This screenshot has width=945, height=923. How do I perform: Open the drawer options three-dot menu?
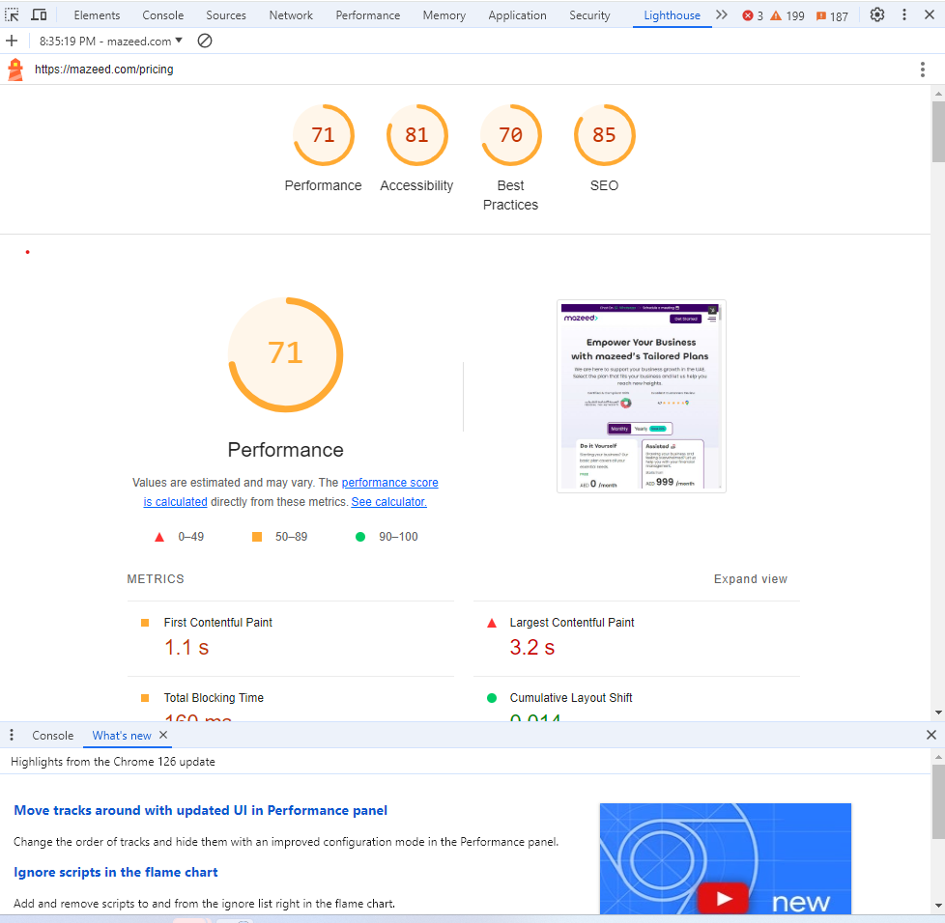coord(11,735)
